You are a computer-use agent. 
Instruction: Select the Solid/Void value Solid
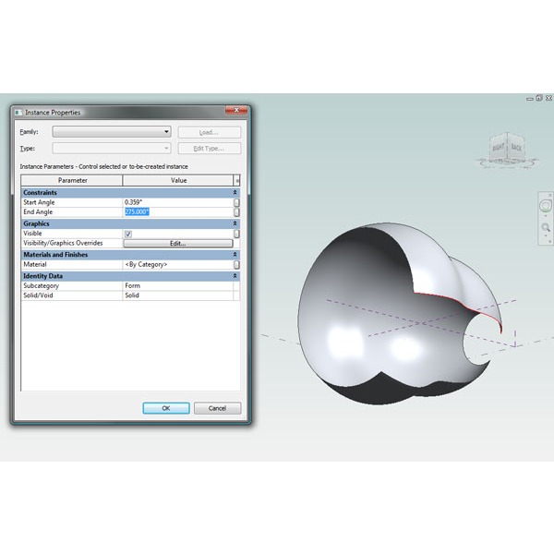click(x=177, y=295)
